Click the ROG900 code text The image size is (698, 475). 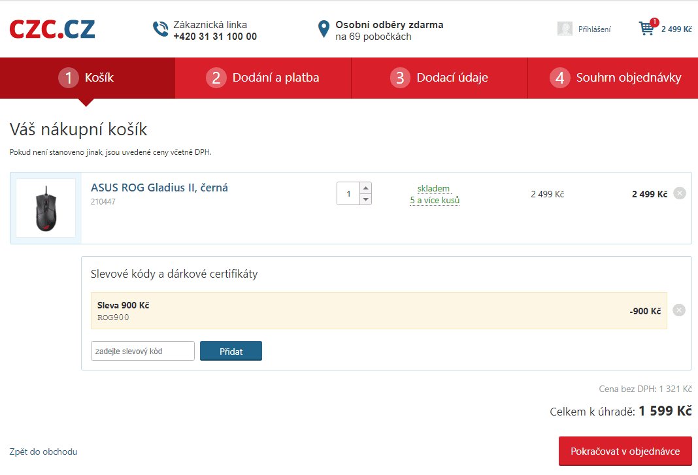(113, 318)
